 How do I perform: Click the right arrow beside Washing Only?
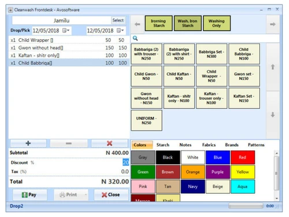[273, 24]
